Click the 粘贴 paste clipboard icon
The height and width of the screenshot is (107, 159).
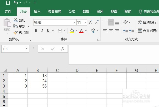pyautogui.click(x=7, y=22)
